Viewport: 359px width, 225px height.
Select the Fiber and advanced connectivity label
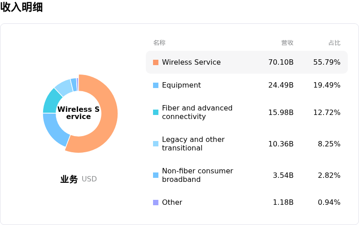pos(197,112)
